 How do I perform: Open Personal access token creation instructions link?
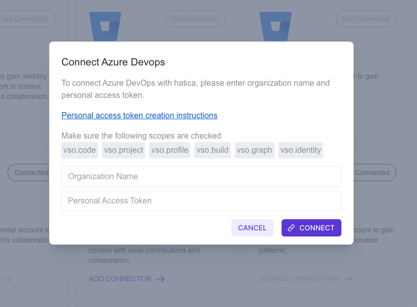pos(140,116)
